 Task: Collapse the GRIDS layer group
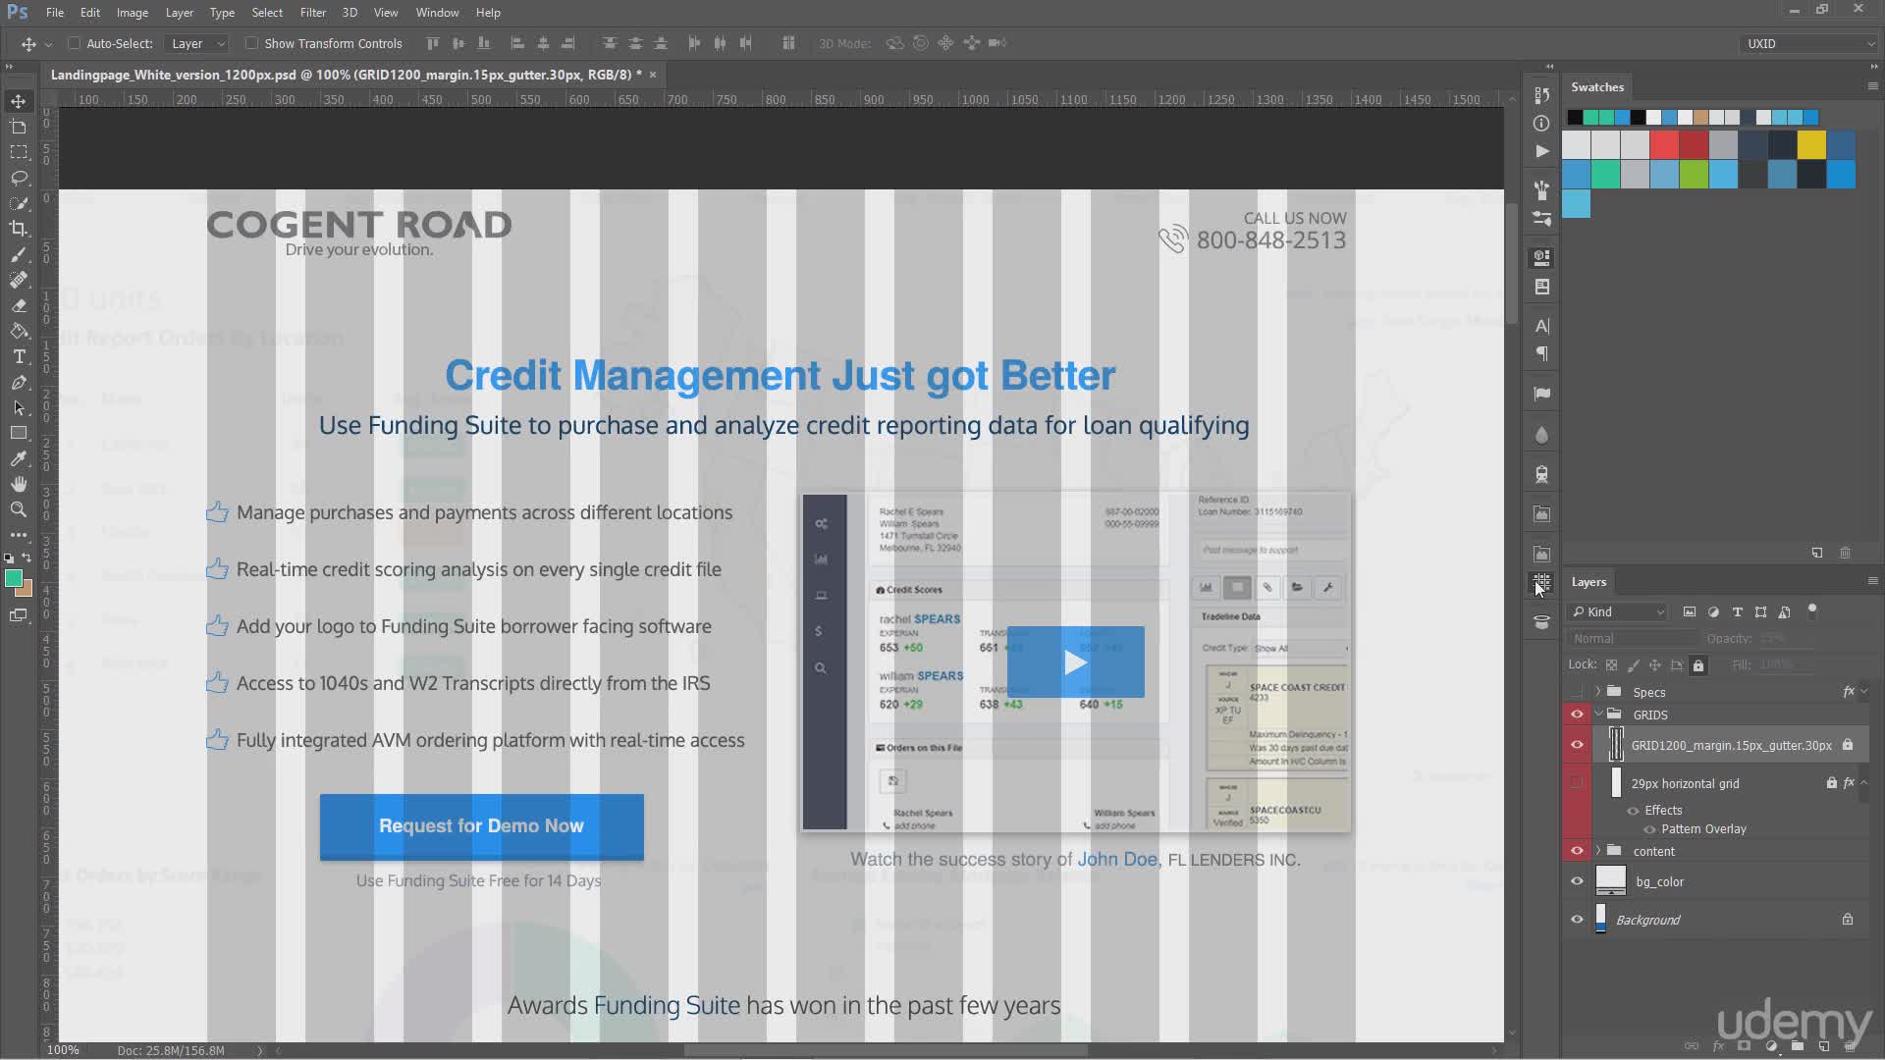pos(1598,715)
